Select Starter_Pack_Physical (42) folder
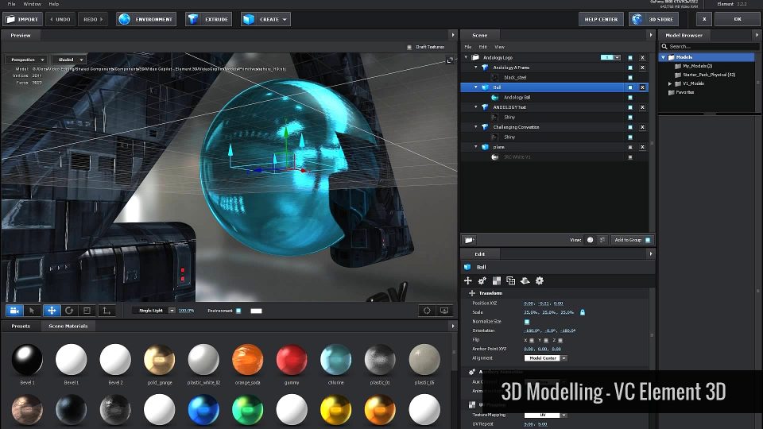The width and height of the screenshot is (763, 429). 708,75
